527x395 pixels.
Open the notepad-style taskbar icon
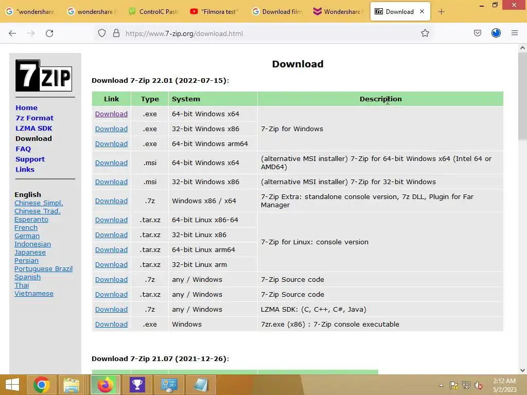(201, 385)
